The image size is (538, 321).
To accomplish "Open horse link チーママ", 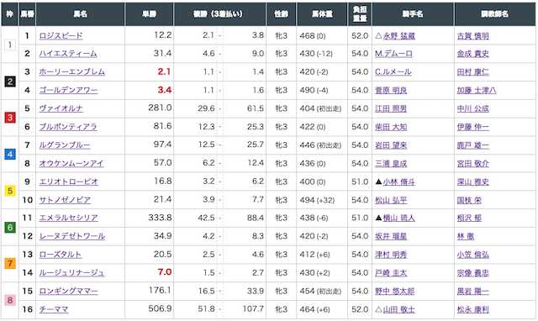I will pos(54,309).
